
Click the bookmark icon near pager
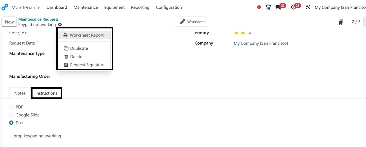point(341,22)
